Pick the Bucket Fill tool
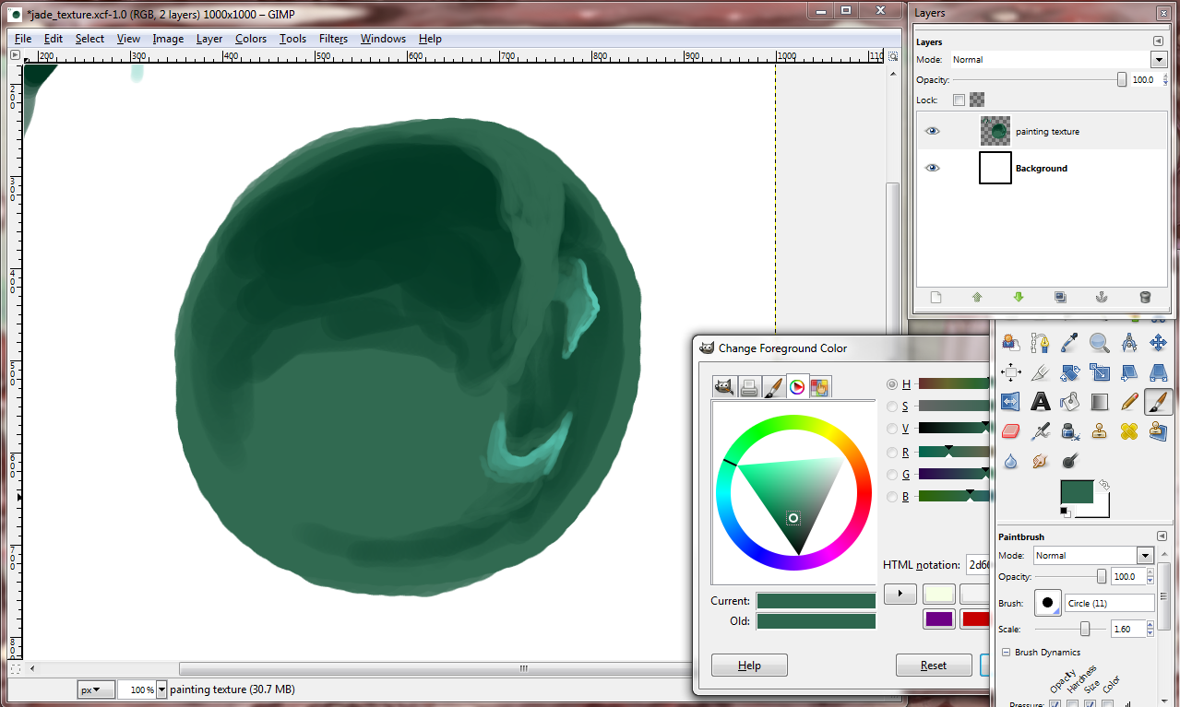This screenshot has height=707, width=1180. click(1069, 402)
